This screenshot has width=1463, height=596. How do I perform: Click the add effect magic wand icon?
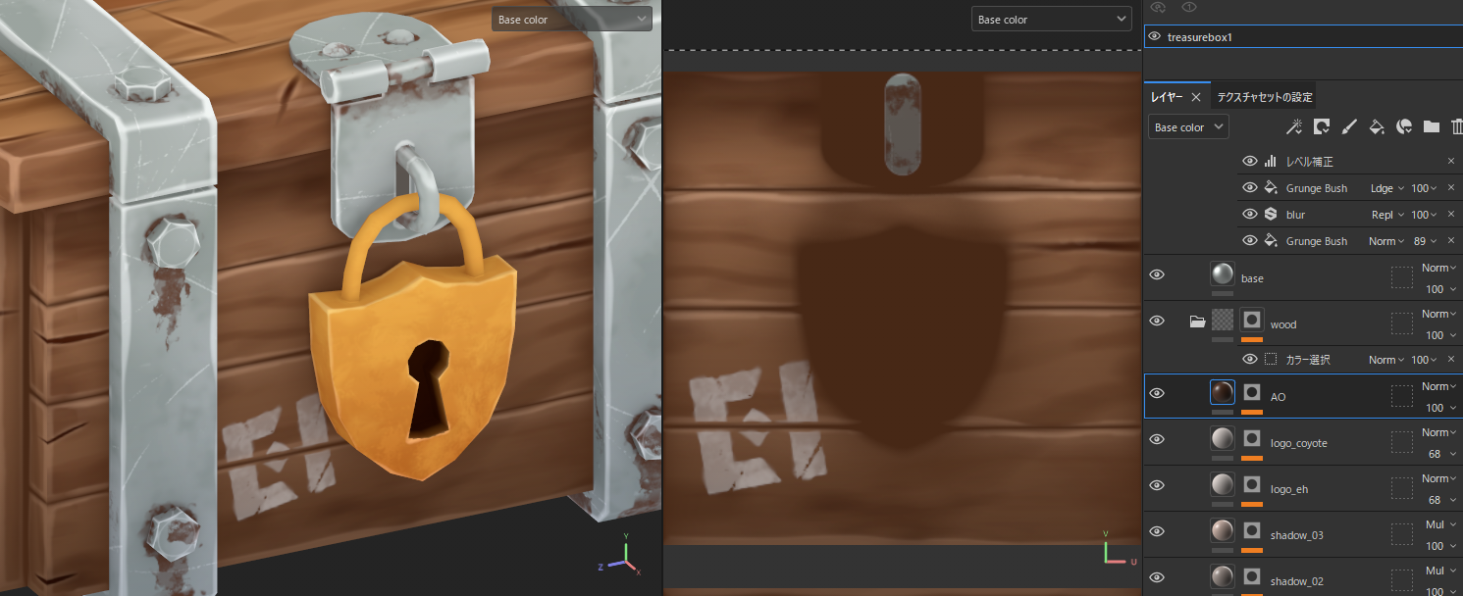1294,126
